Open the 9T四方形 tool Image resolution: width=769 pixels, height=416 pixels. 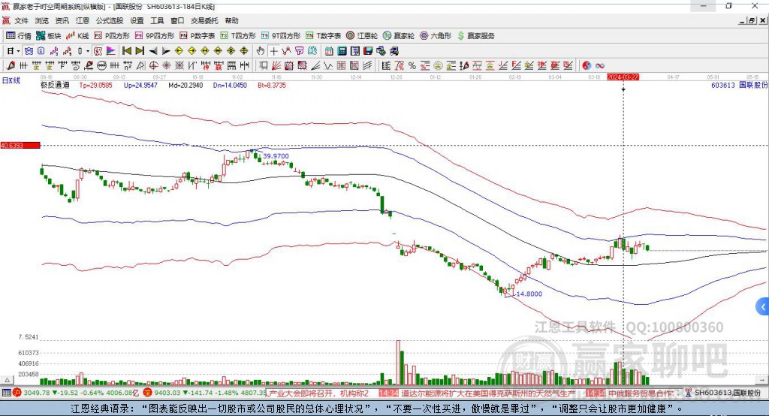click(281, 36)
